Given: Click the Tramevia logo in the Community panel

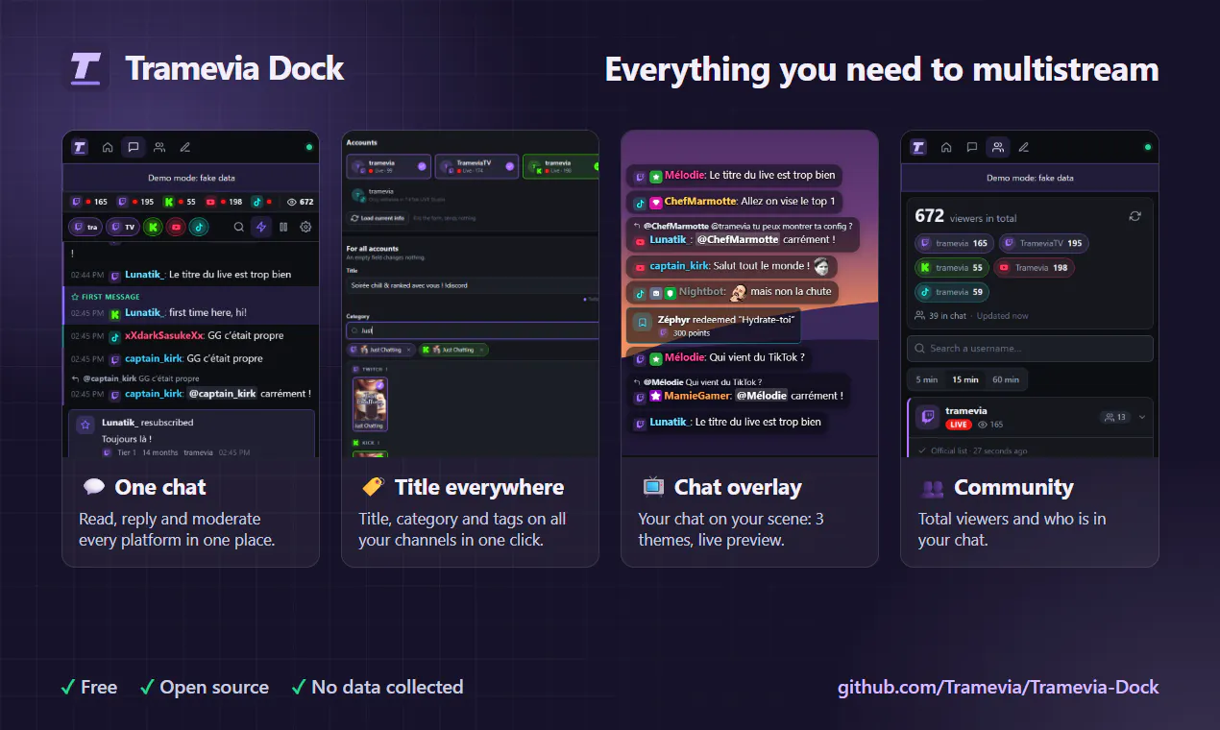Looking at the screenshot, I should coord(918,147).
